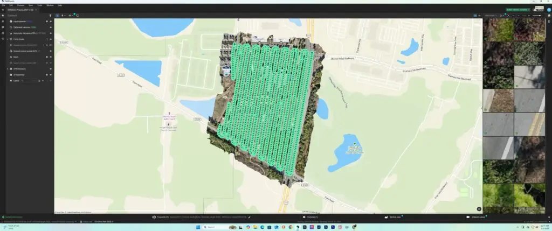Open the Windows Start menu

click(198, 227)
